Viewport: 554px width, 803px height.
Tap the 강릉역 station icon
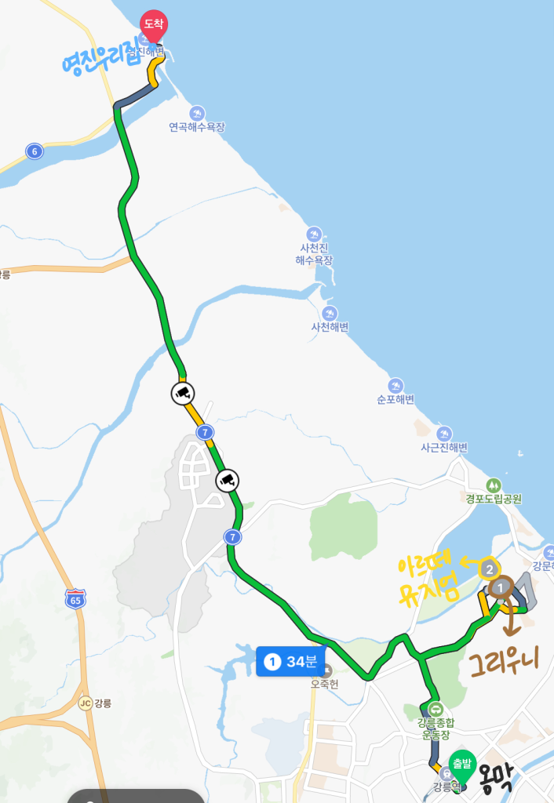pos(446,774)
